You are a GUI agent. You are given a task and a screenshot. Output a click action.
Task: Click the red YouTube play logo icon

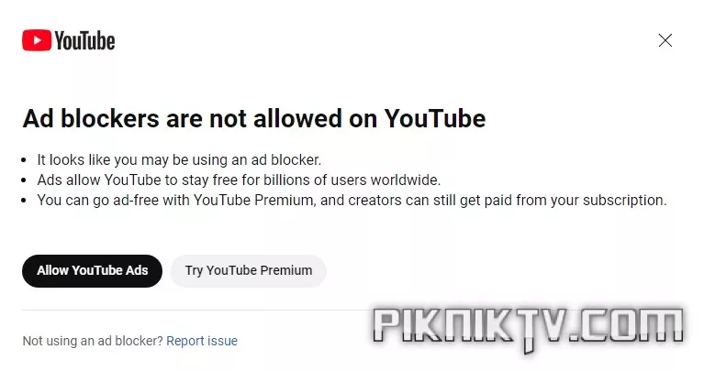click(x=37, y=40)
